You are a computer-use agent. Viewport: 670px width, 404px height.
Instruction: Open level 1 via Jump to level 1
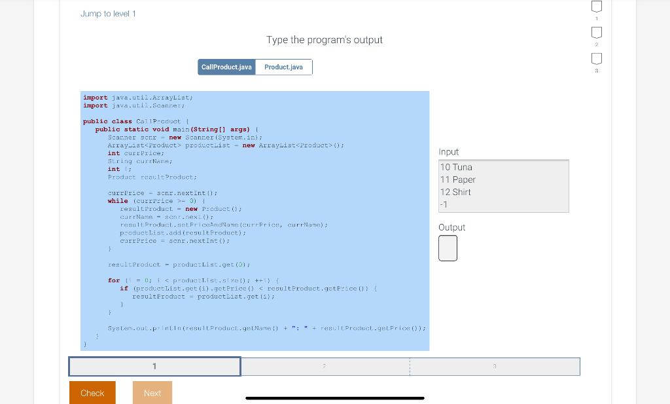(x=108, y=13)
